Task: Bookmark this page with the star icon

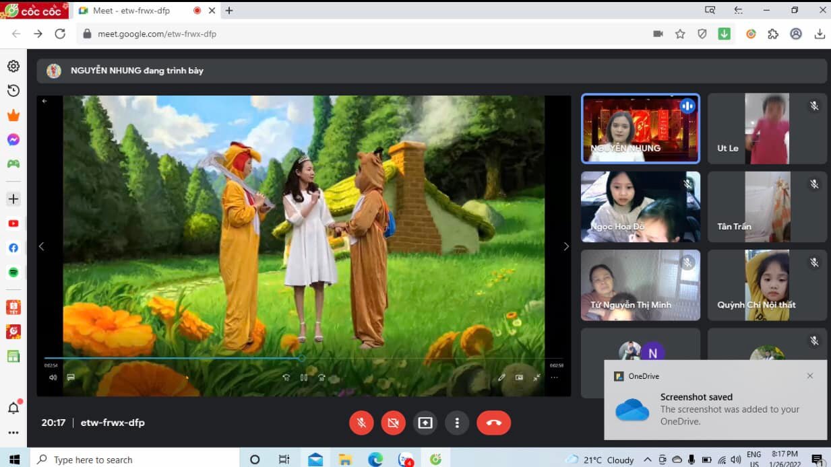Action: click(x=680, y=34)
